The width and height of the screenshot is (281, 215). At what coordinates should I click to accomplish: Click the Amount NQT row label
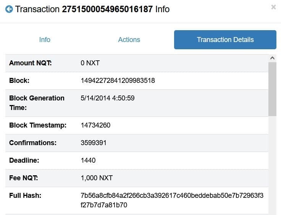point(30,63)
